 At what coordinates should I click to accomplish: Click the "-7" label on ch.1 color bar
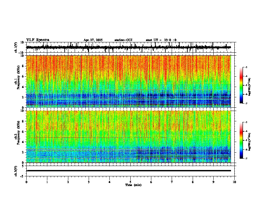pyautogui.click(x=246, y=104)
